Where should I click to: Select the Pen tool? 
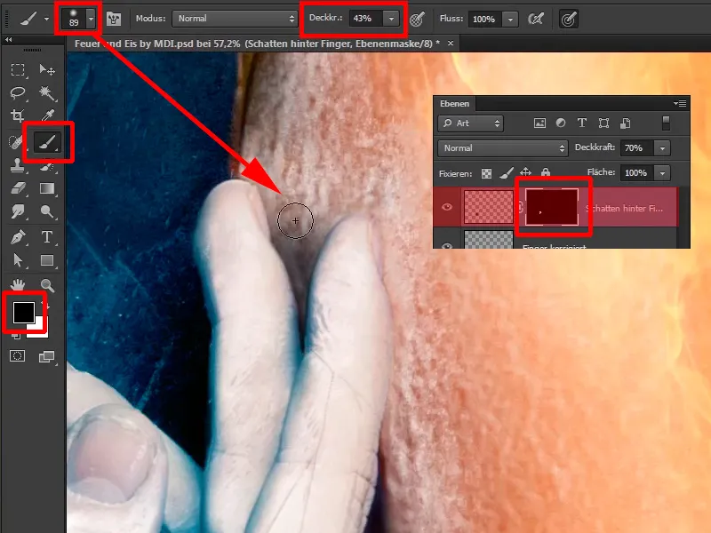pos(18,237)
